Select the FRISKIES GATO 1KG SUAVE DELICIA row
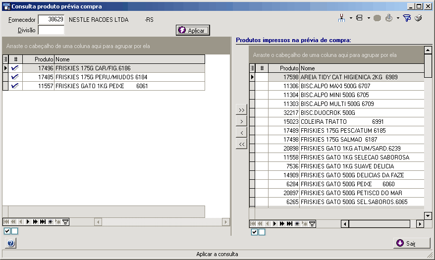The width and height of the screenshot is (435, 260). click(336, 166)
